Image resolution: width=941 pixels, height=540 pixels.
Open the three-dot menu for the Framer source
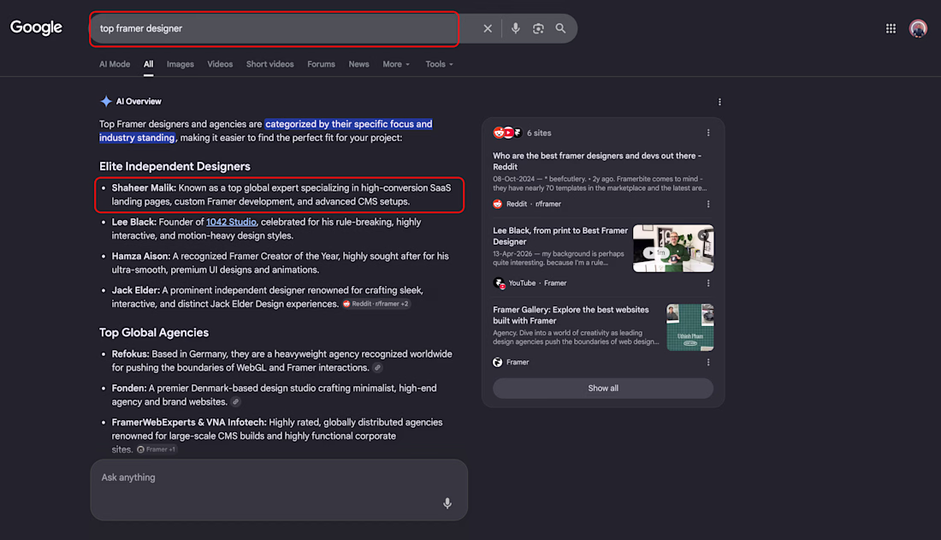pyautogui.click(x=708, y=362)
